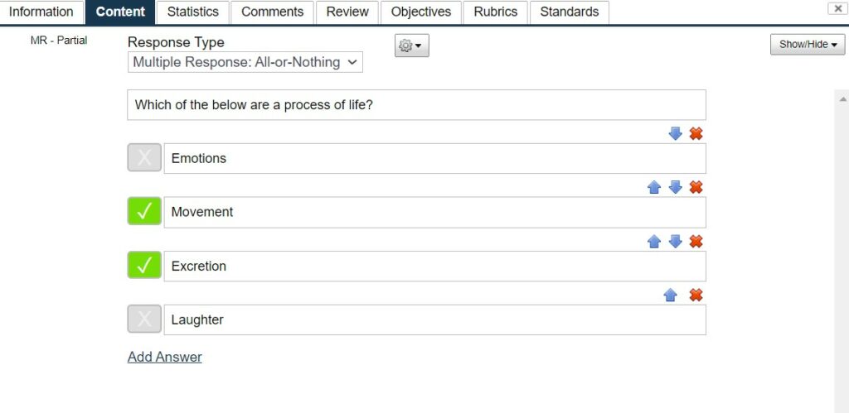Click into the question text field
The height and width of the screenshot is (413, 849).
pos(416,105)
